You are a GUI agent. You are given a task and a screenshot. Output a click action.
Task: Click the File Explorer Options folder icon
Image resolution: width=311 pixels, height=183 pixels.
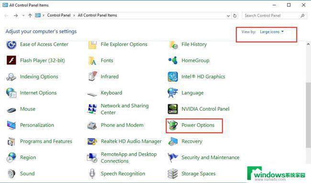[92, 45]
